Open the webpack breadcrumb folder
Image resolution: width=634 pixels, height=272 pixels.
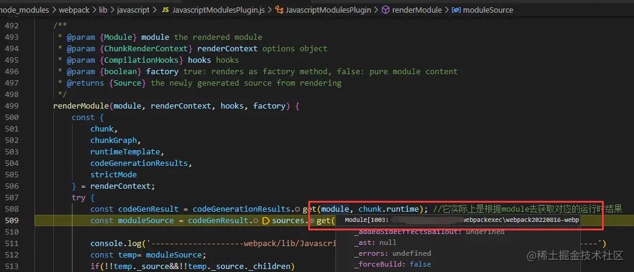click(x=74, y=10)
